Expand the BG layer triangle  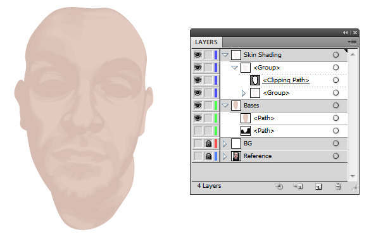click(x=225, y=144)
